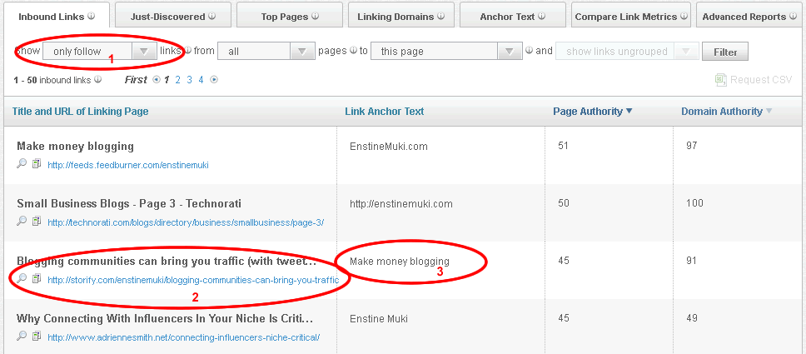Click the page icon for the technorati.com row

[36, 222]
